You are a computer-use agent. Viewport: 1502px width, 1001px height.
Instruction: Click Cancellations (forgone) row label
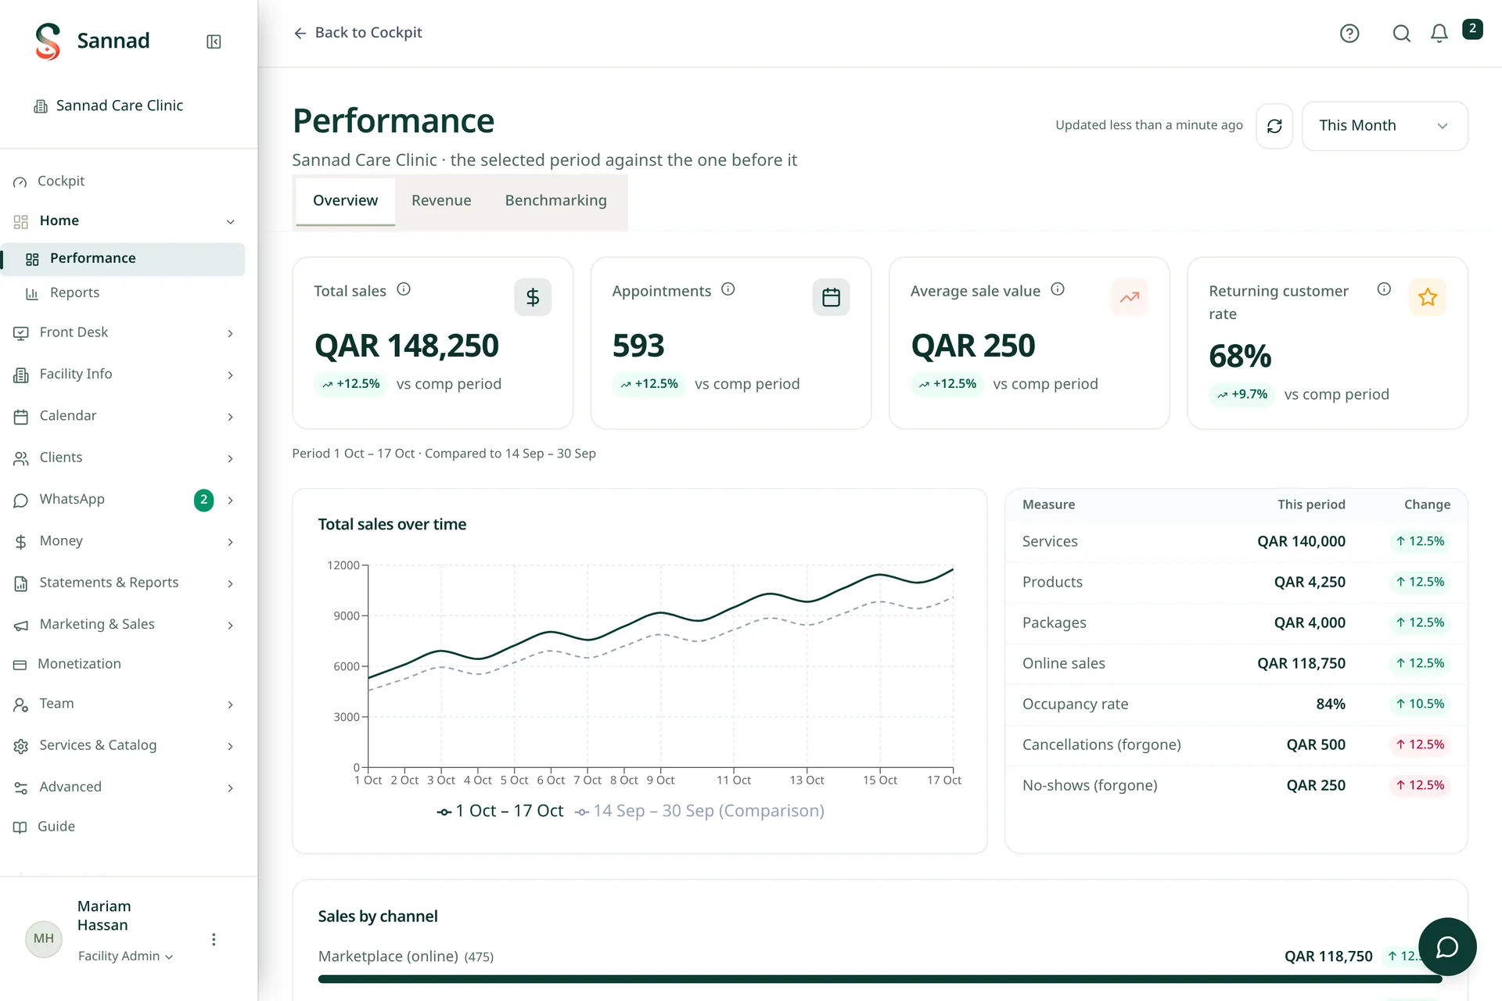1101,744
